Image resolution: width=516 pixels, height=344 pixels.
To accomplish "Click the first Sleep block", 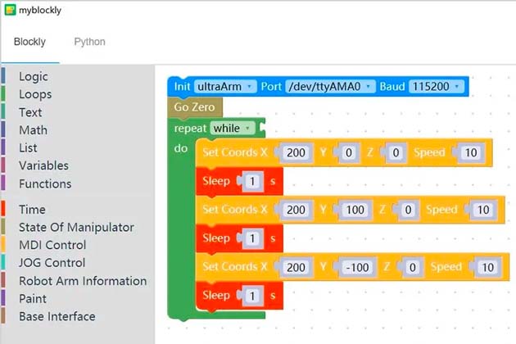I will (x=216, y=181).
